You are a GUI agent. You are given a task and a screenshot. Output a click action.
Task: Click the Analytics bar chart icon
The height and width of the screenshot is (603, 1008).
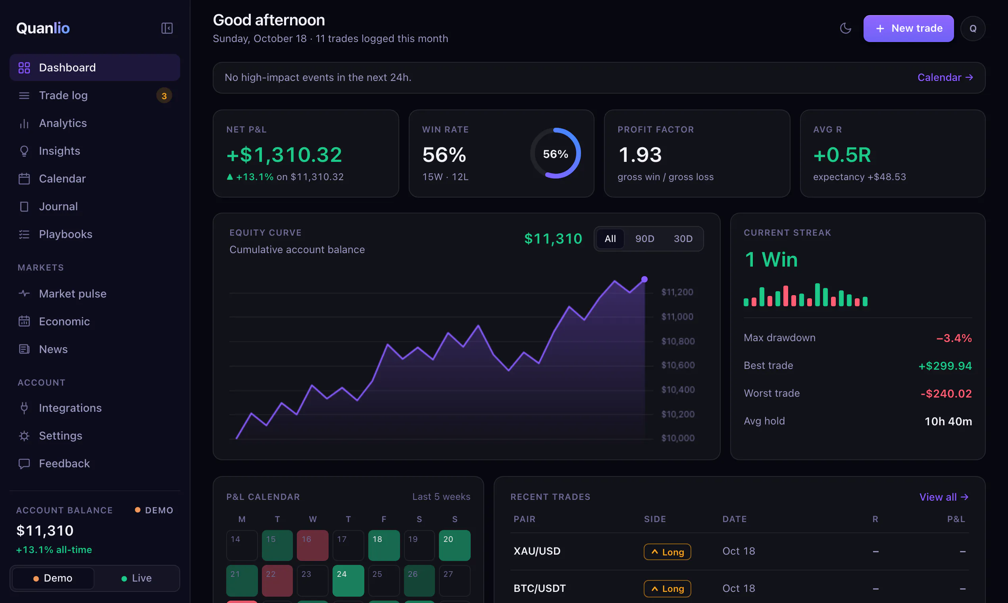(x=24, y=123)
